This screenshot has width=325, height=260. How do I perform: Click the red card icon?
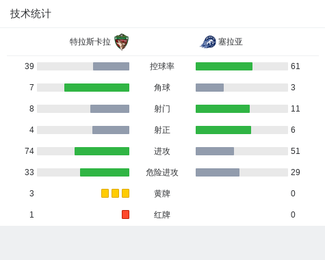pos(125,214)
